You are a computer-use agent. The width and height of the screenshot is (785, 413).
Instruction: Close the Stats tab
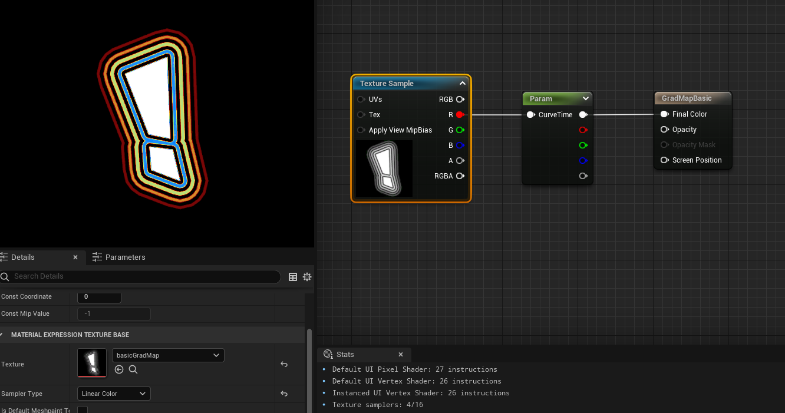(401, 355)
